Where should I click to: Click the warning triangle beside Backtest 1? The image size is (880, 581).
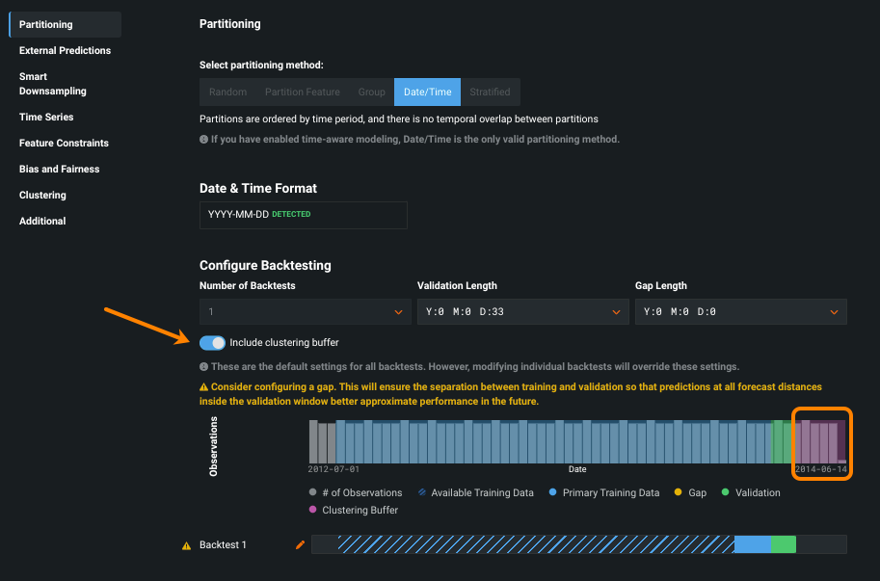coord(187,546)
